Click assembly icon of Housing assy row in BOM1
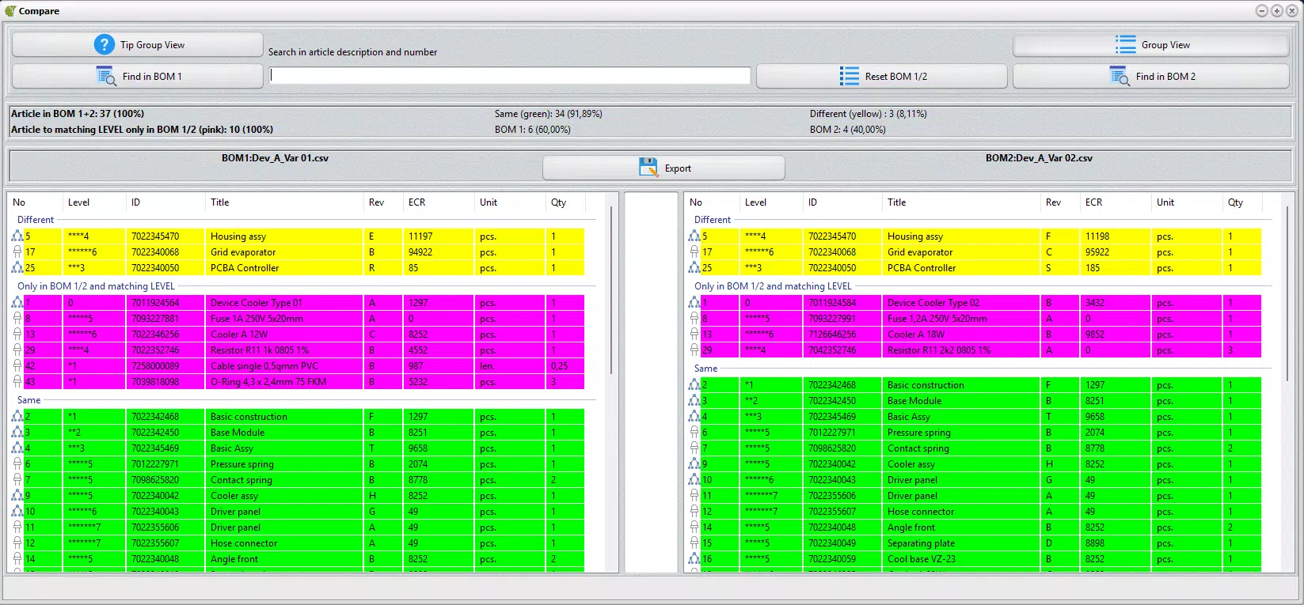The width and height of the screenshot is (1304, 605). click(x=17, y=236)
